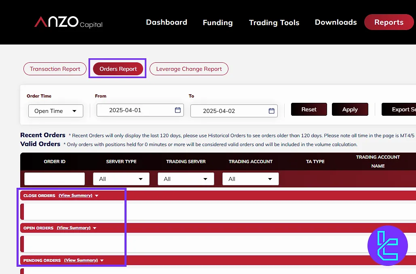Switch to the Leverage Change Report tab
Viewport: 416px width, 274px height.
click(x=189, y=69)
